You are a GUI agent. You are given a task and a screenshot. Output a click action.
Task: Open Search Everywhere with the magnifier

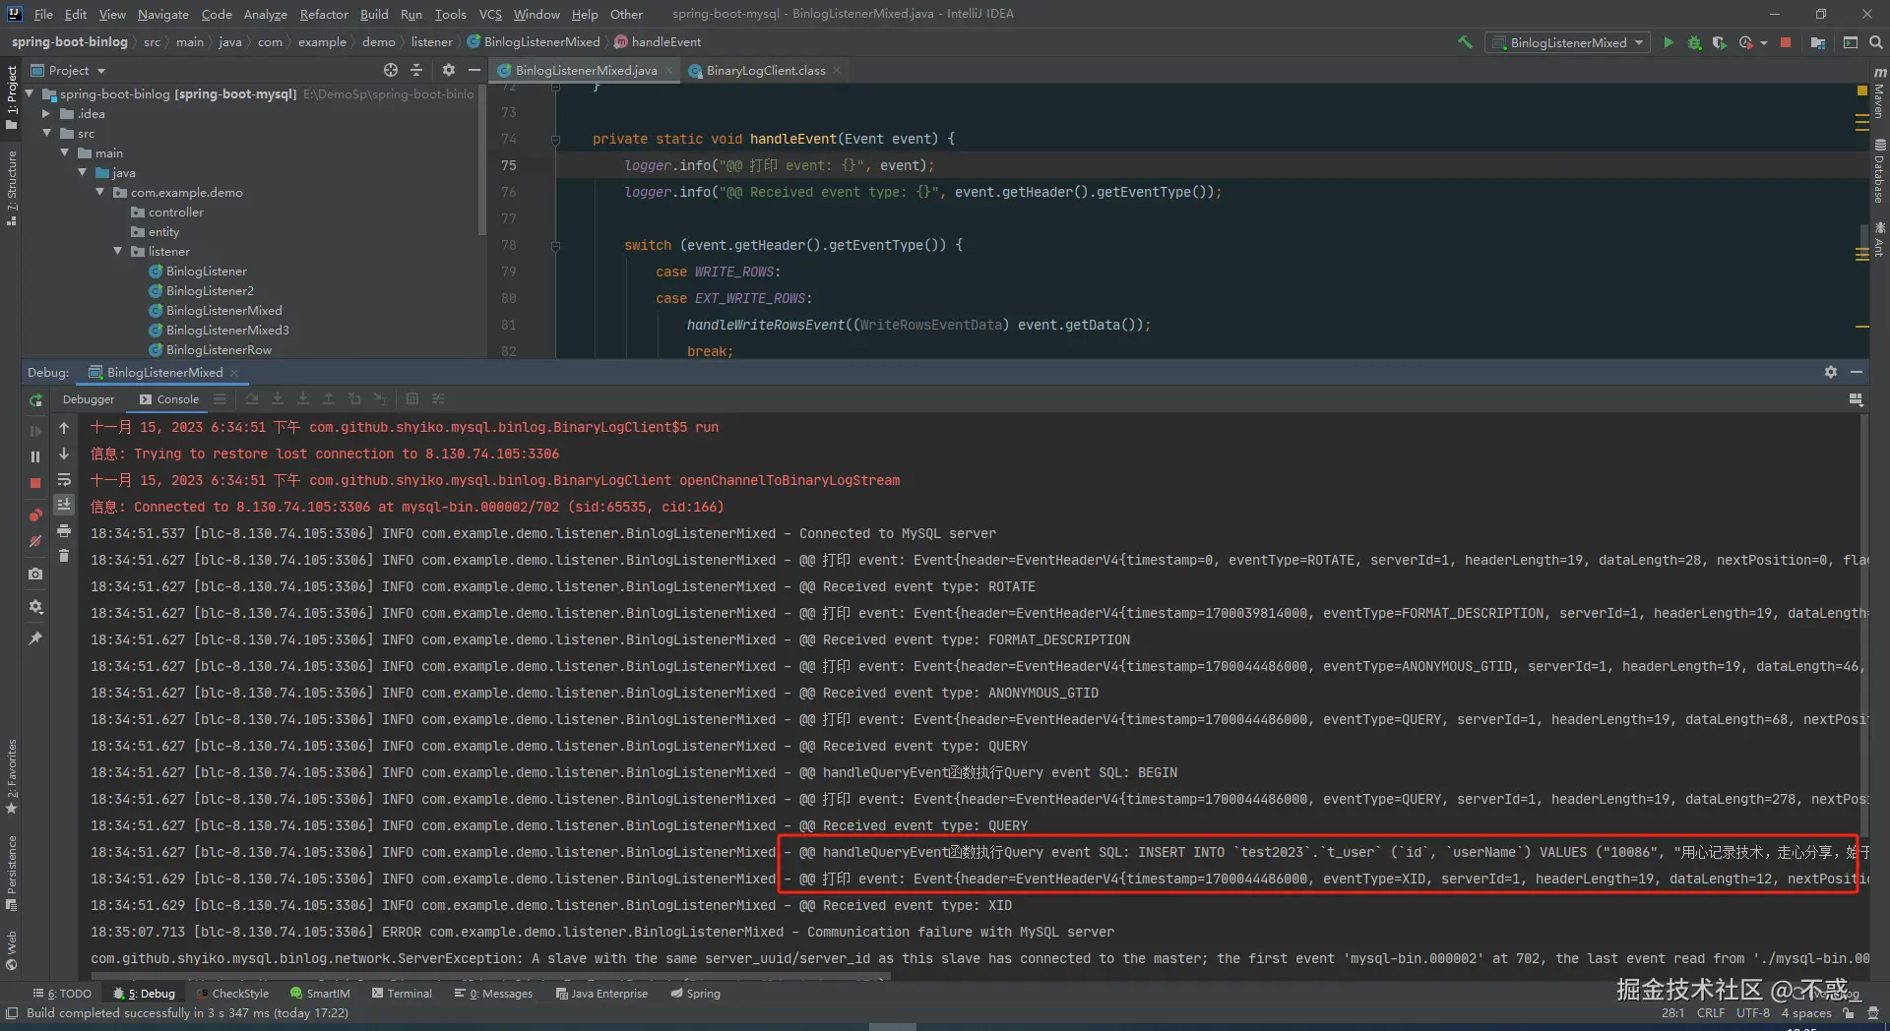1875,42
